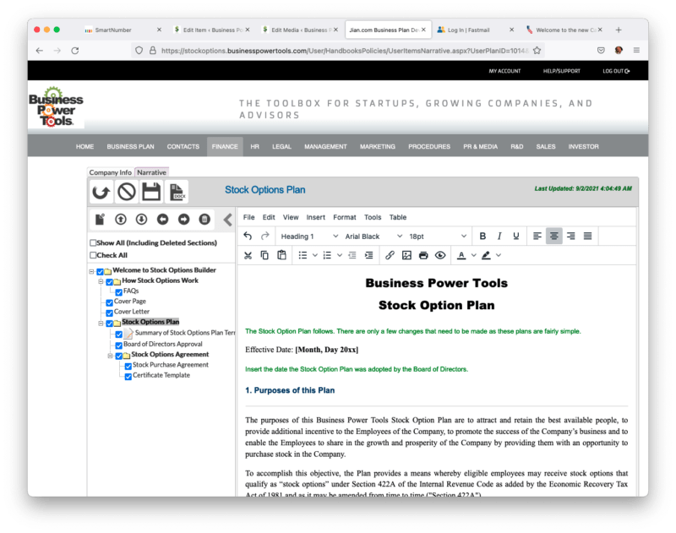
Task: Switch to the Company Info tab
Action: [111, 172]
